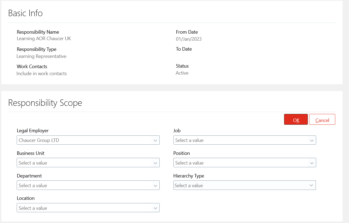The image size is (349, 223).
Task: Click the Responsibility Scope section heading
Action: (45, 103)
